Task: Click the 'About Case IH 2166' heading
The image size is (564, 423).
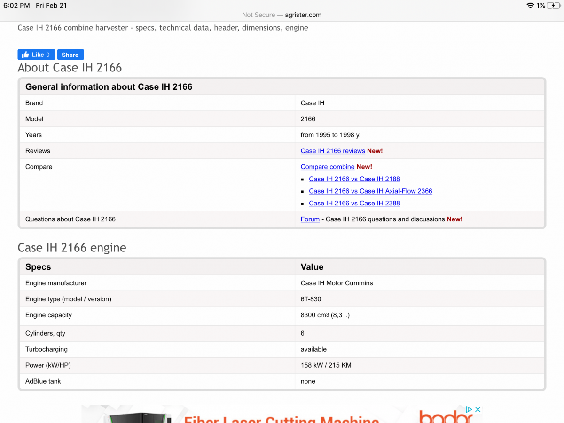Action: (70, 68)
